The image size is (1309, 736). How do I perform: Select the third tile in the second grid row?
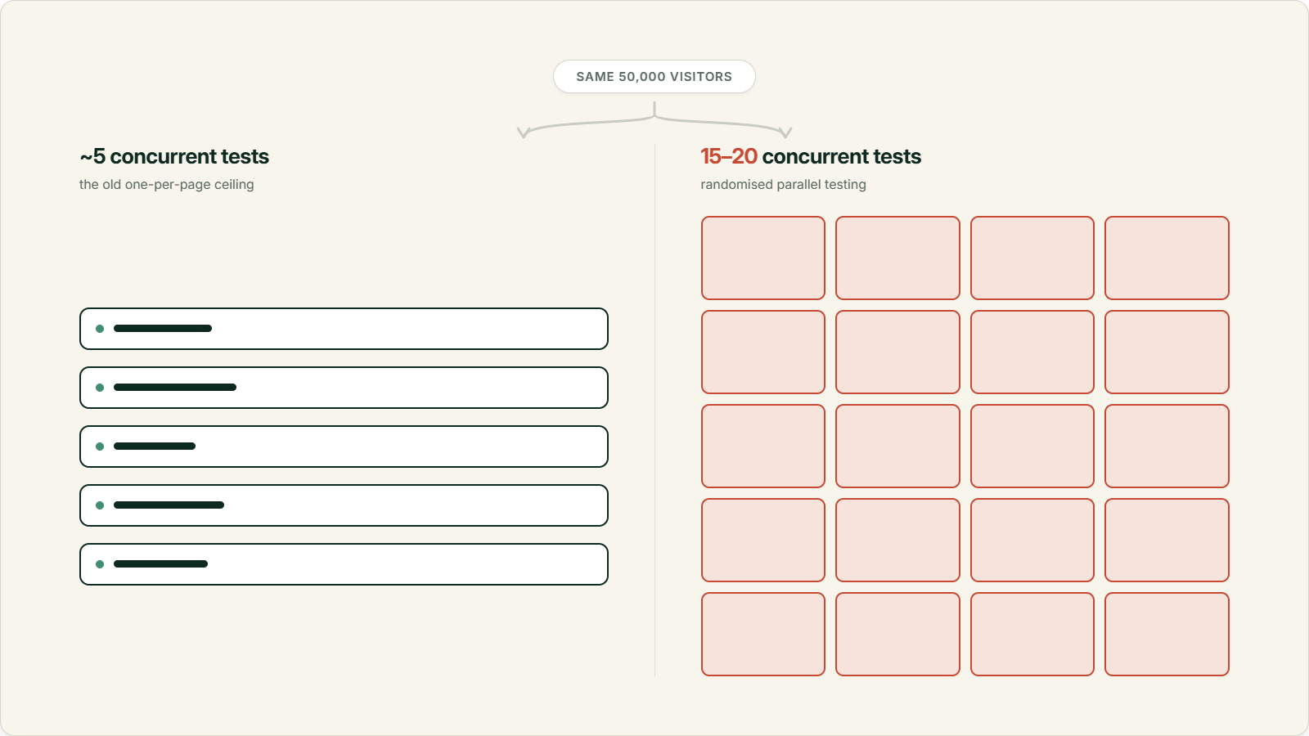pyautogui.click(x=1032, y=352)
